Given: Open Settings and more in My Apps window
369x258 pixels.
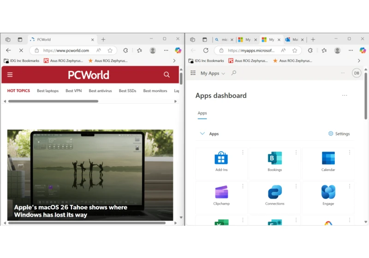Looking at the screenshot, I should (x=351, y=50).
